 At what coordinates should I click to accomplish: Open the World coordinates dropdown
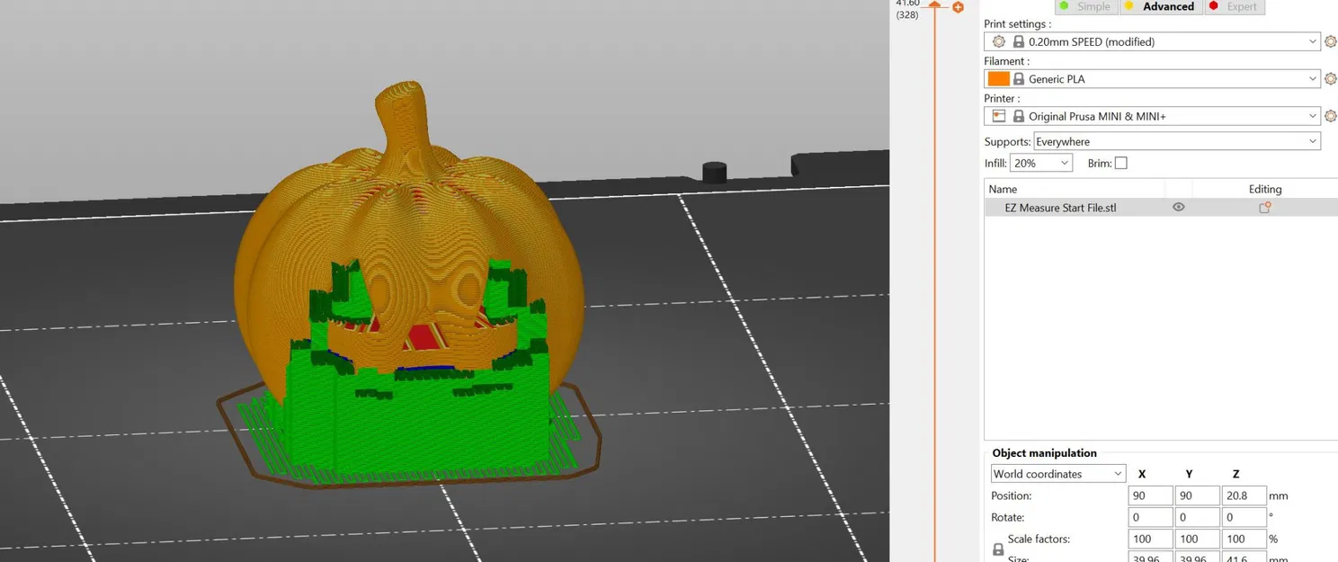pyautogui.click(x=1057, y=474)
